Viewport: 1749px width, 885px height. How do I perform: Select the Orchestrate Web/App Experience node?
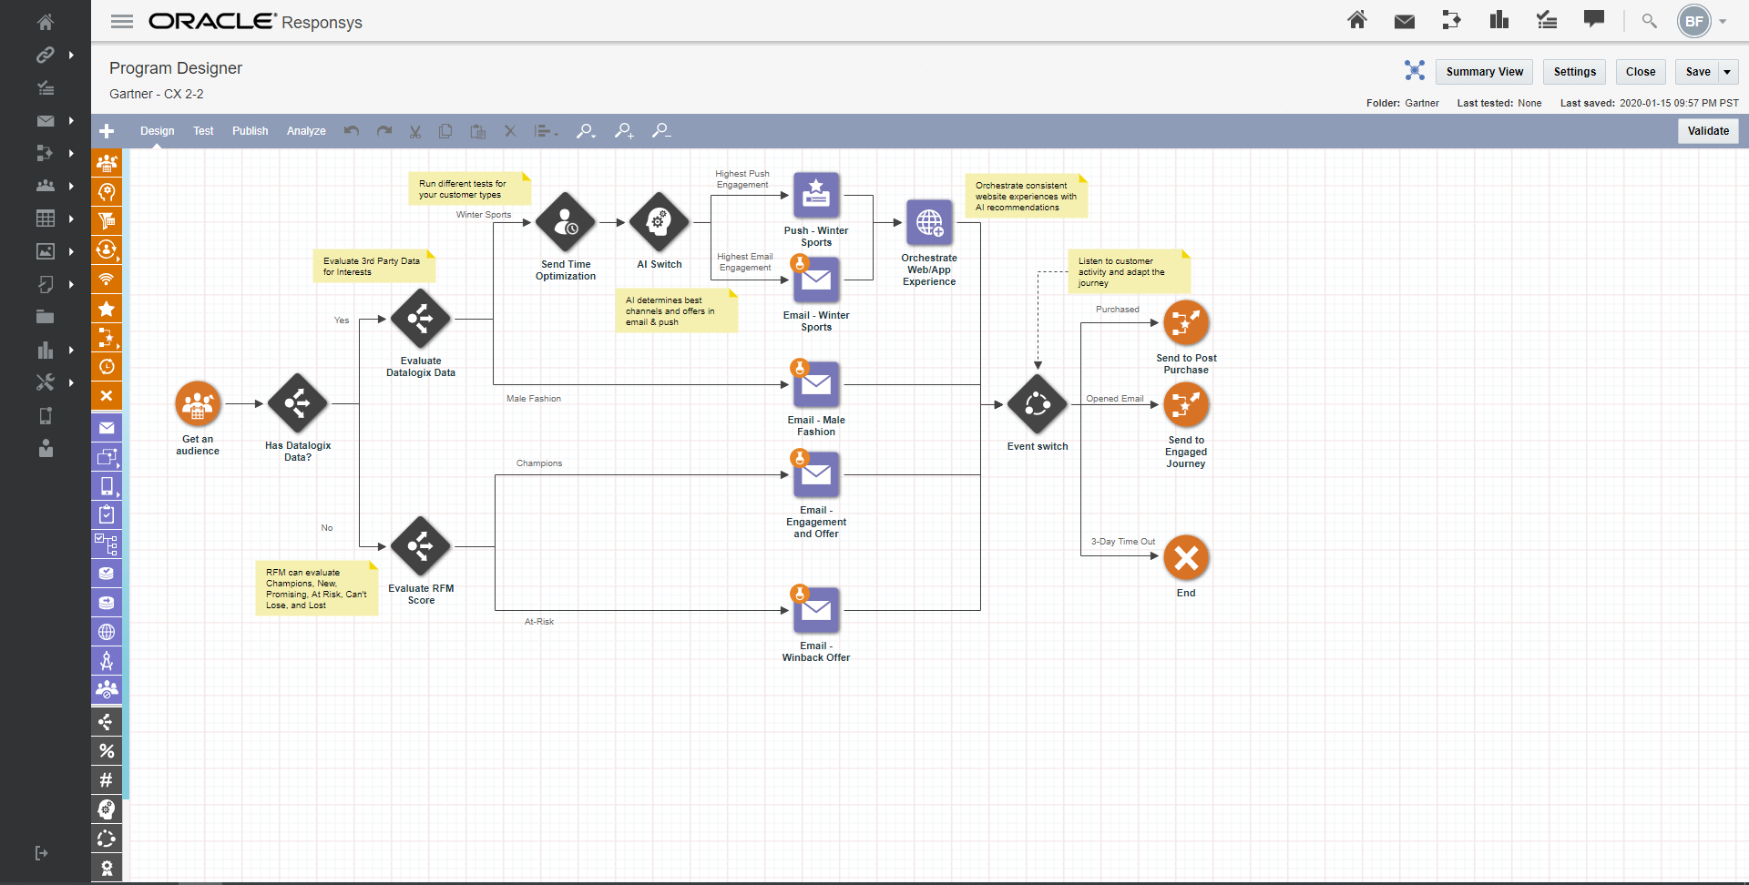(x=929, y=222)
